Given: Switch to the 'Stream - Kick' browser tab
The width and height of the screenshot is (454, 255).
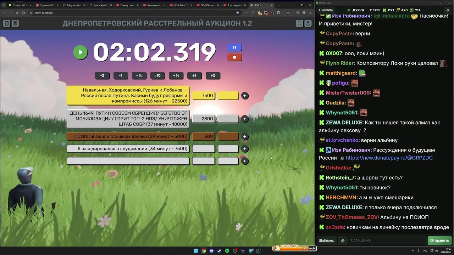Looking at the screenshot, I should [x=20, y=5].
